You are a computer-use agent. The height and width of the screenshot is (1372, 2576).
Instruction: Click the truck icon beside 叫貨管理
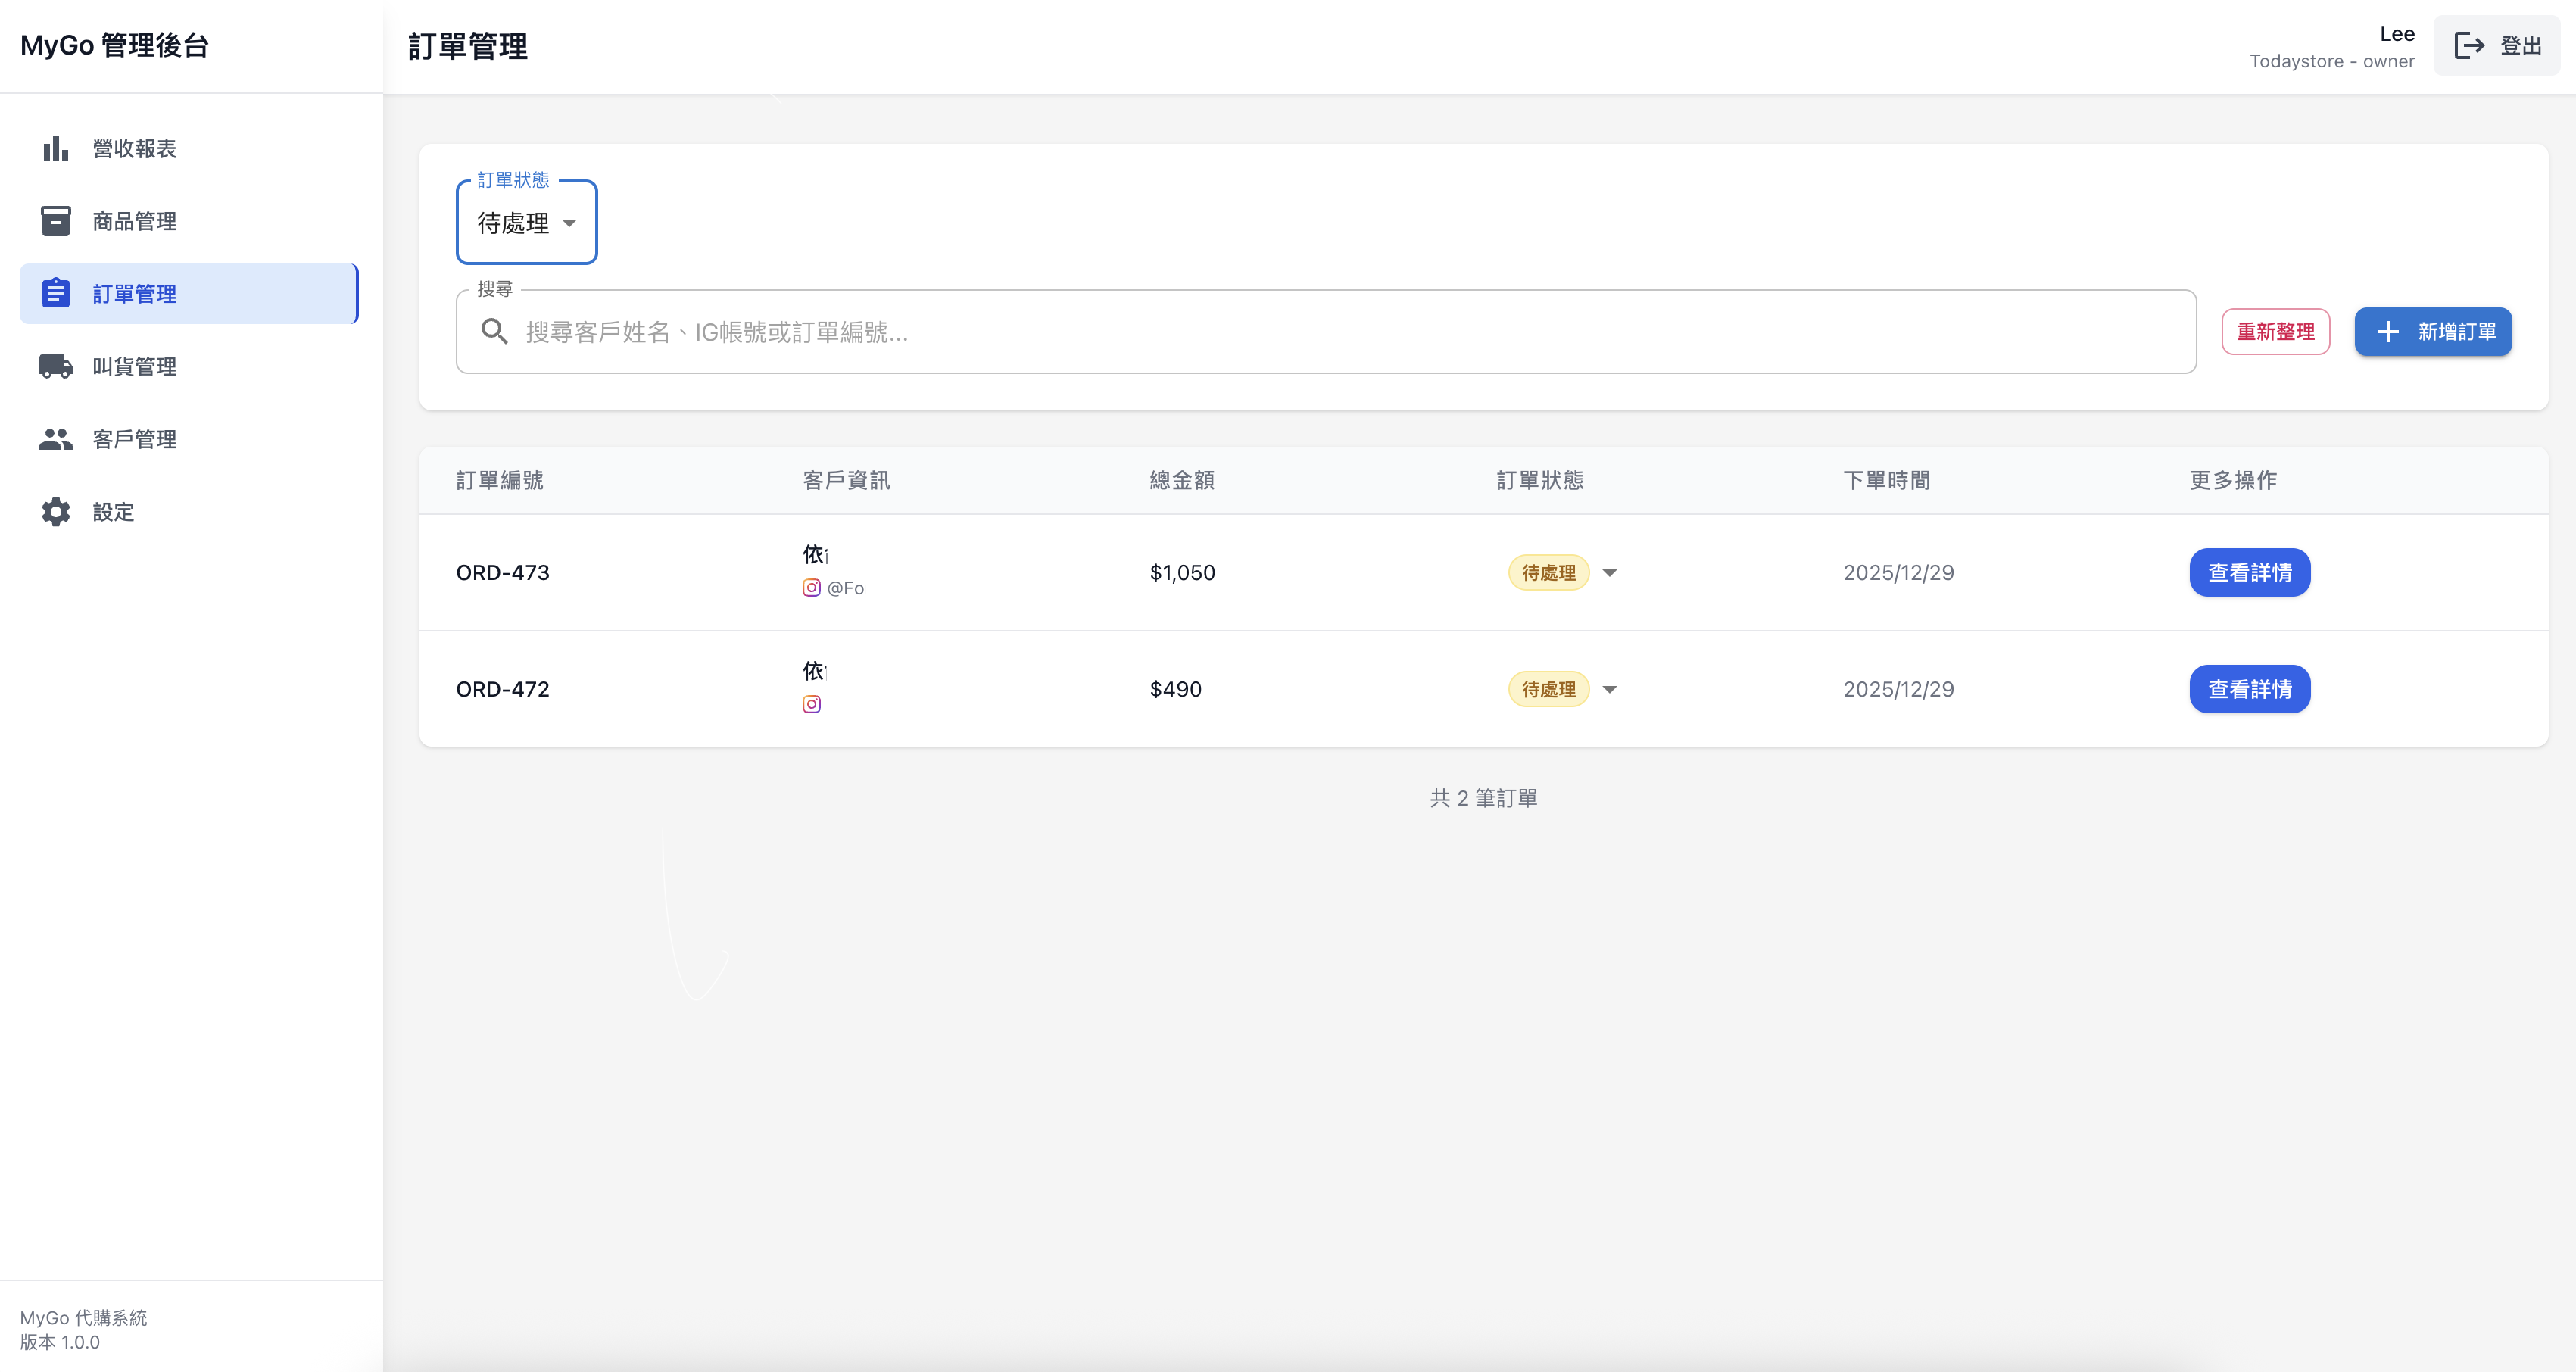55,366
